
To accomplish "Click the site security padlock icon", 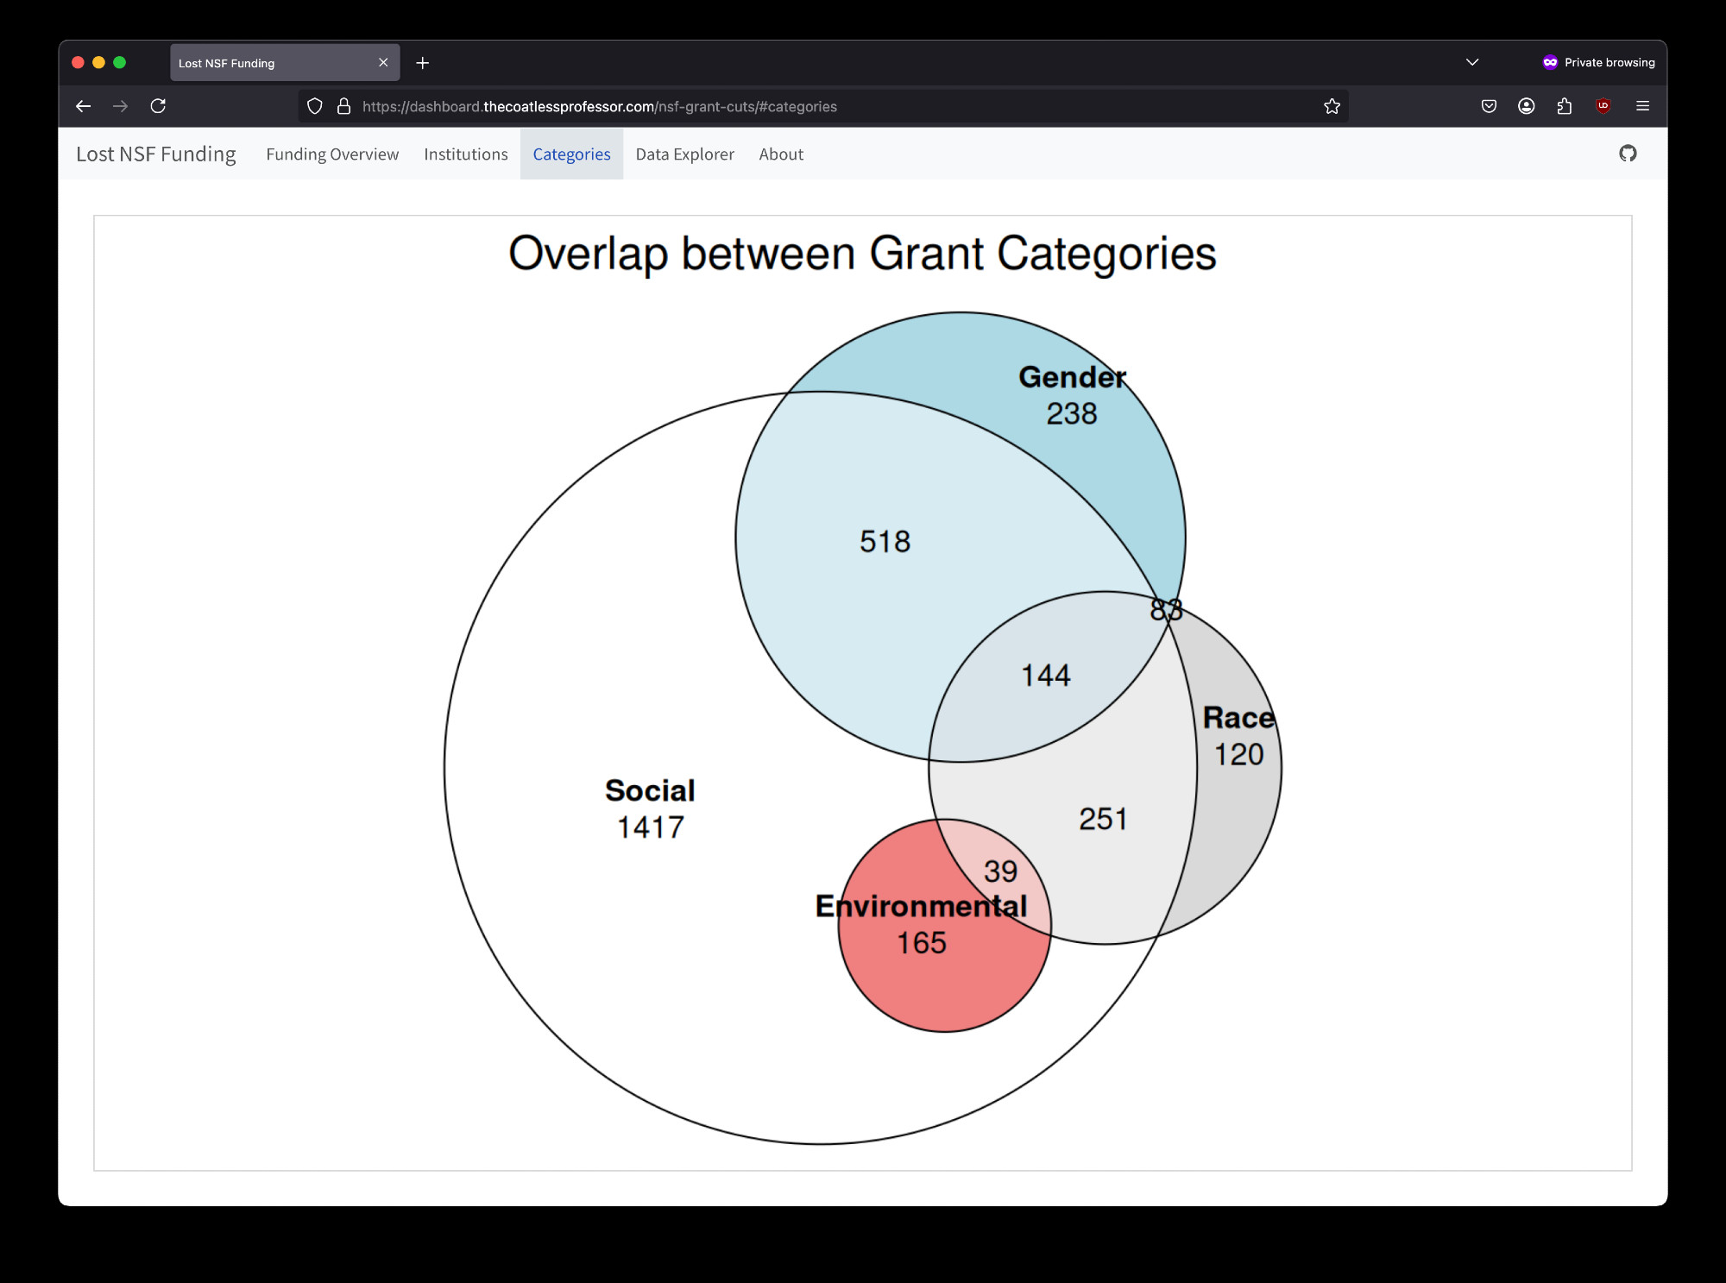I will tap(343, 106).
